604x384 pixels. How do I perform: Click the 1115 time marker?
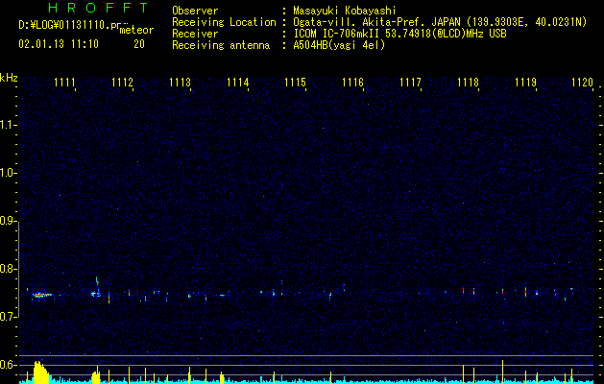295,83
